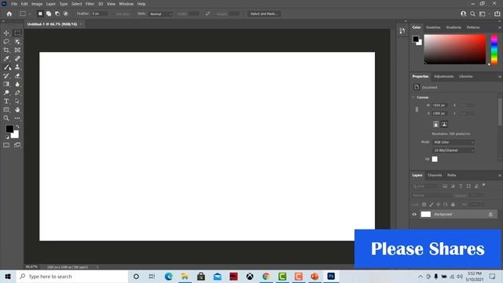Switch to the Adjustments tab
Screen dimensions: 503x283
coord(443,76)
